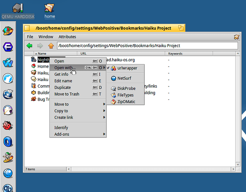
Task: Click the blue O ring icon in LaunchBox
Action: [8, 141]
